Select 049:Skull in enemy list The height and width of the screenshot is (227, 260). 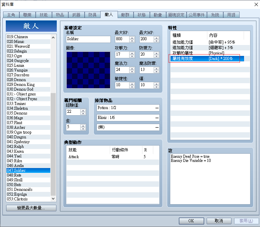pos(28,180)
